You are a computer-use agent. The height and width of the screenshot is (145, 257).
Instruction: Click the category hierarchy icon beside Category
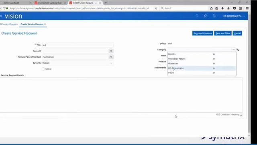238,50
